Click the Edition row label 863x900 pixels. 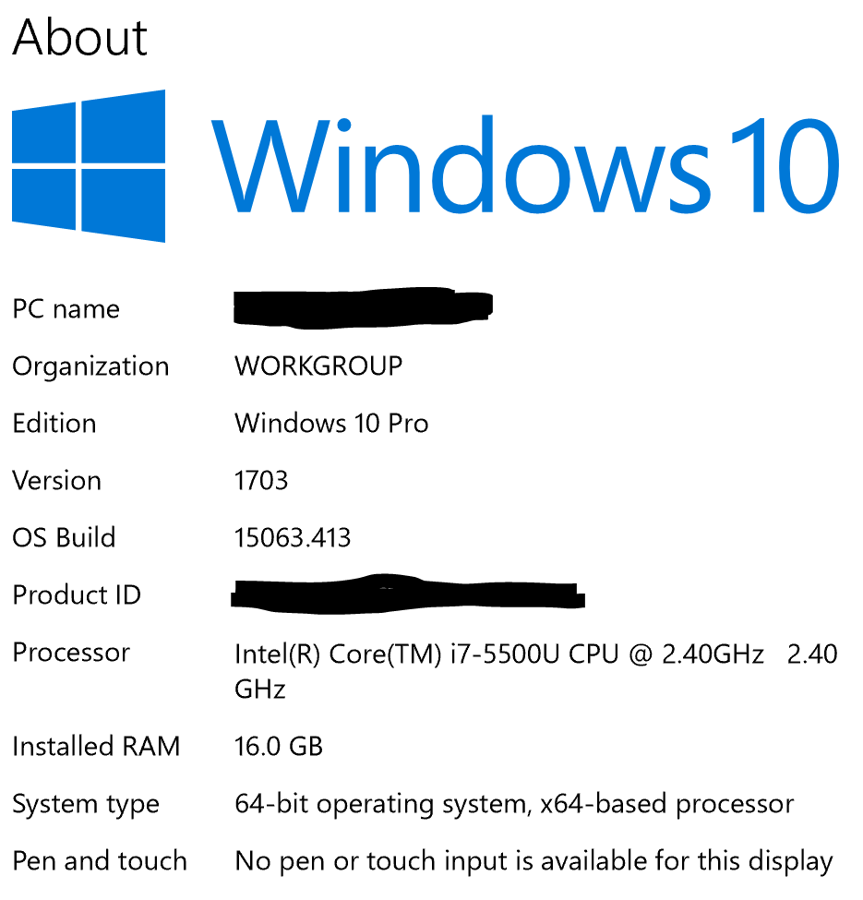tap(54, 424)
